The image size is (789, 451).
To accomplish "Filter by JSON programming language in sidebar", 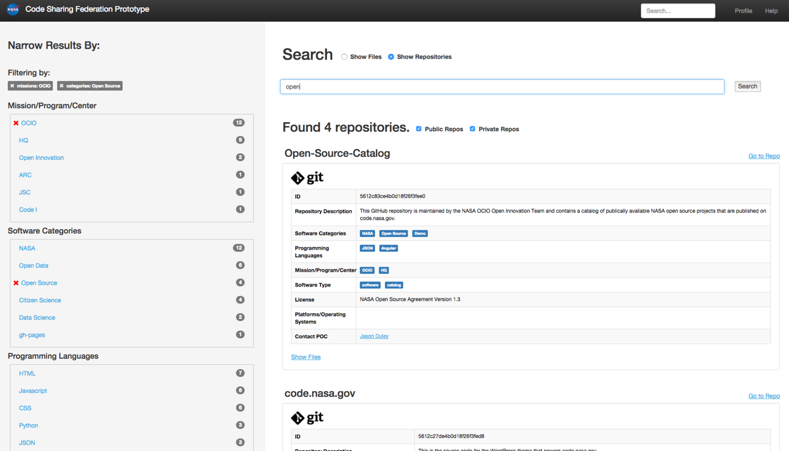I will tap(27, 443).
